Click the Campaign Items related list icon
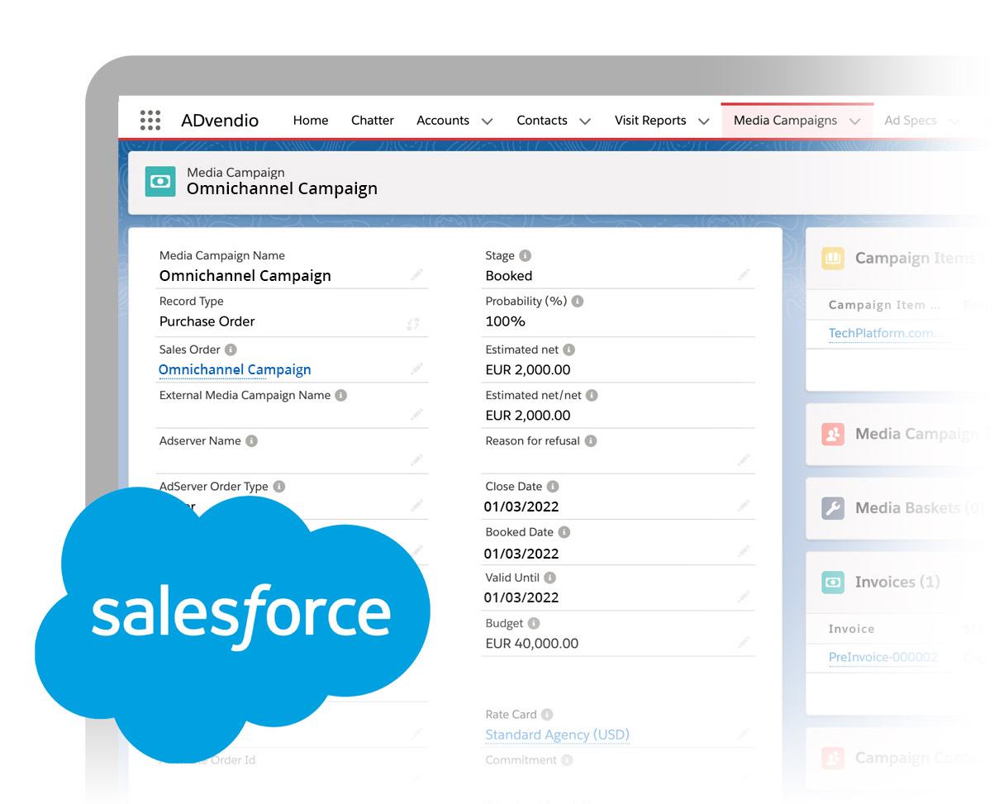999x804 pixels. [x=833, y=259]
